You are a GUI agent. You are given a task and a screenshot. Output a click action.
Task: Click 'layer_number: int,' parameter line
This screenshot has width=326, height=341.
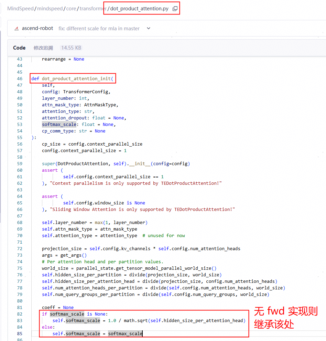65,98
